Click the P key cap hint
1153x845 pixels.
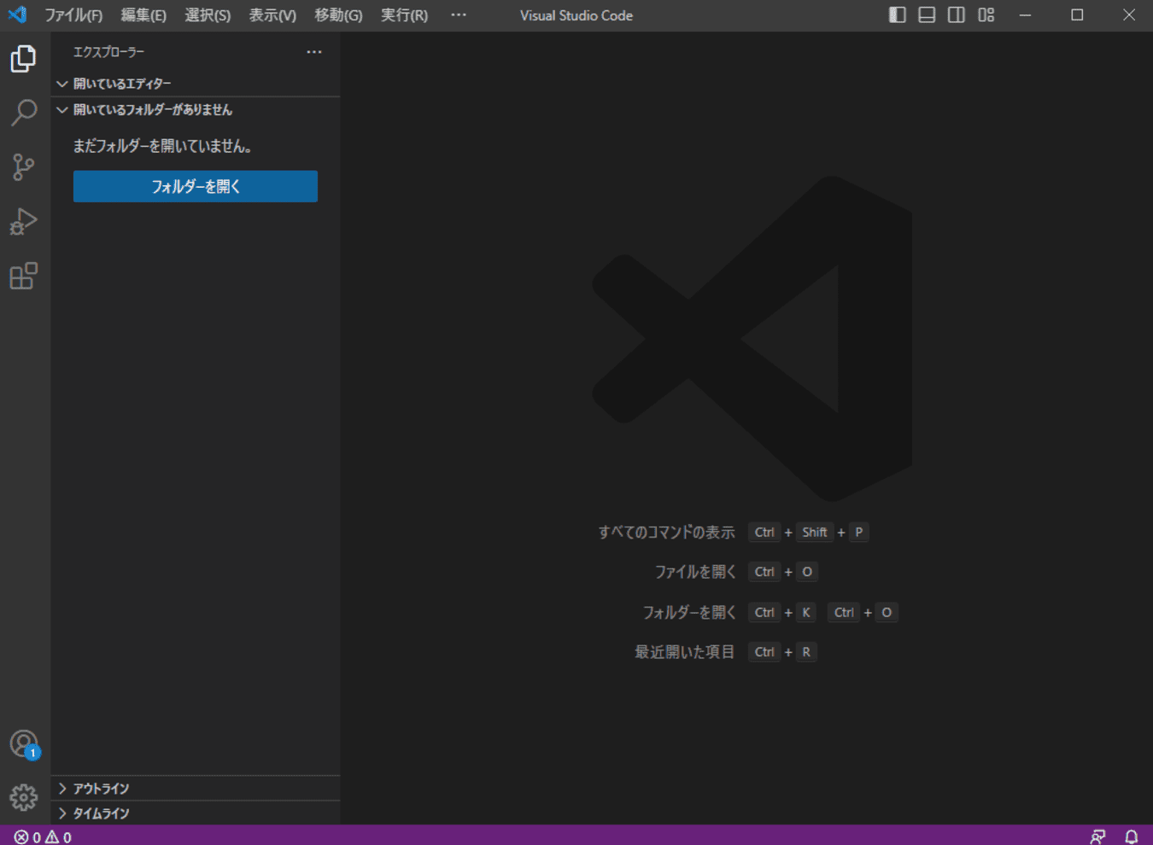(859, 533)
